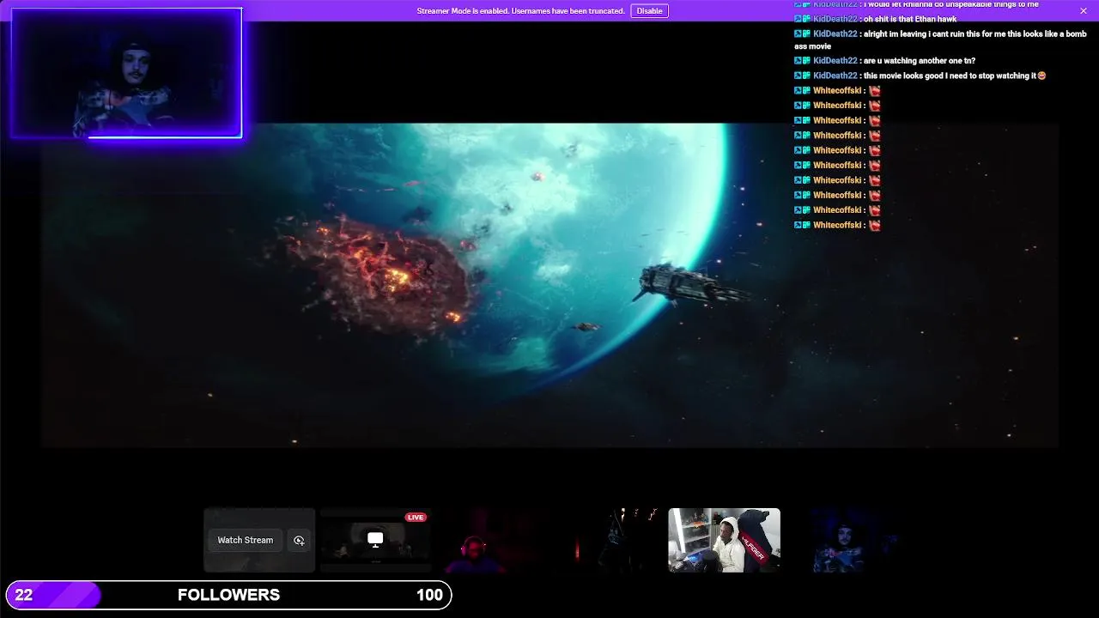This screenshot has width=1099, height=618.
Task: Select the participant tile with red headphones
Action: point(475,540)
